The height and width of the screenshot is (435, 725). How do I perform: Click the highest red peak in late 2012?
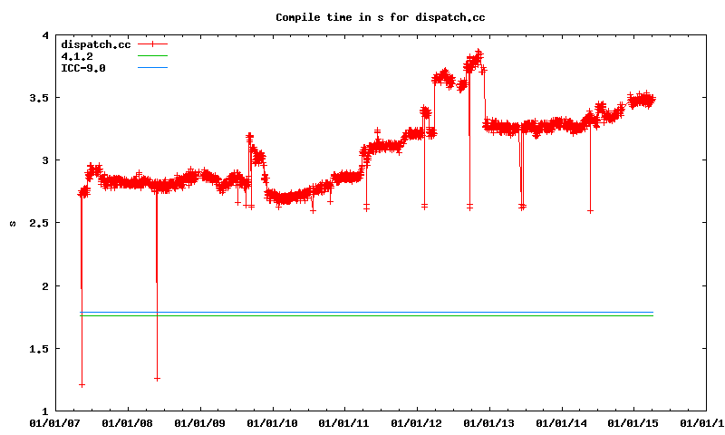pos(478,53)
